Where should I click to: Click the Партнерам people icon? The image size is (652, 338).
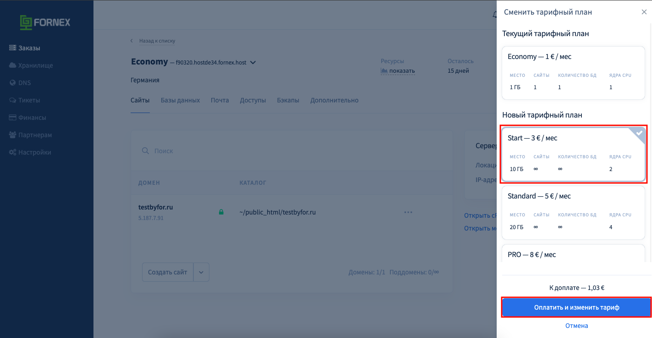12,135
